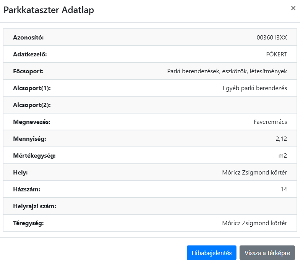Click the Főcsoport label
Viewport: 300px width, 265px height.
28,71
